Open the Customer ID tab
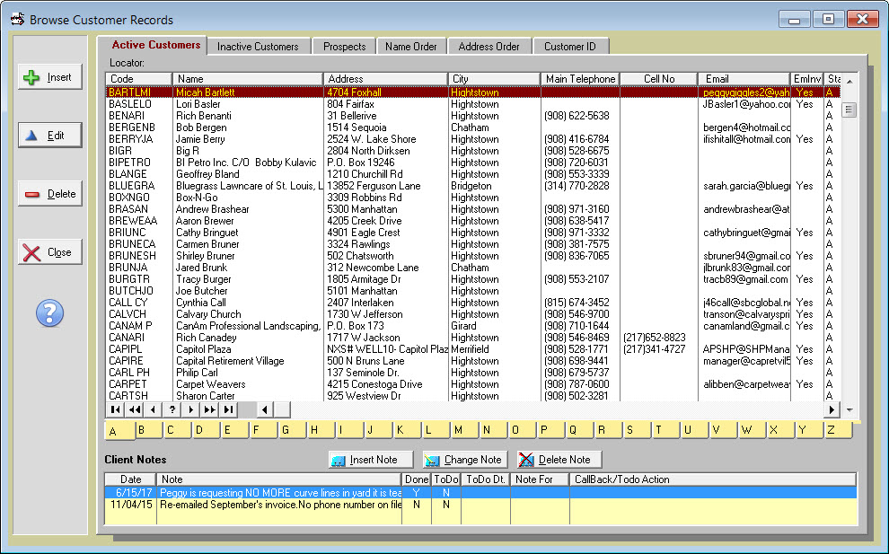 coord(570,47)
